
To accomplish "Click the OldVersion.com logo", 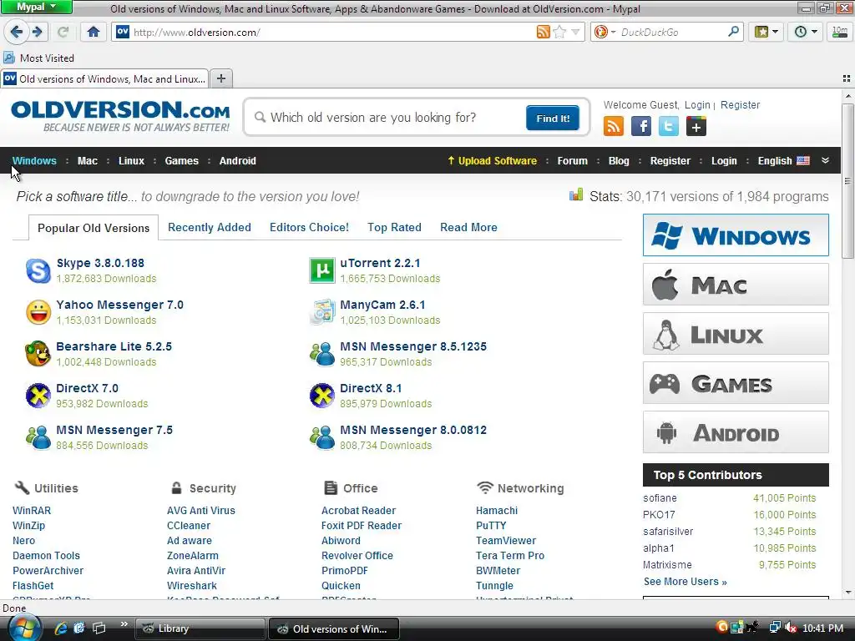I will click(120, 115).
